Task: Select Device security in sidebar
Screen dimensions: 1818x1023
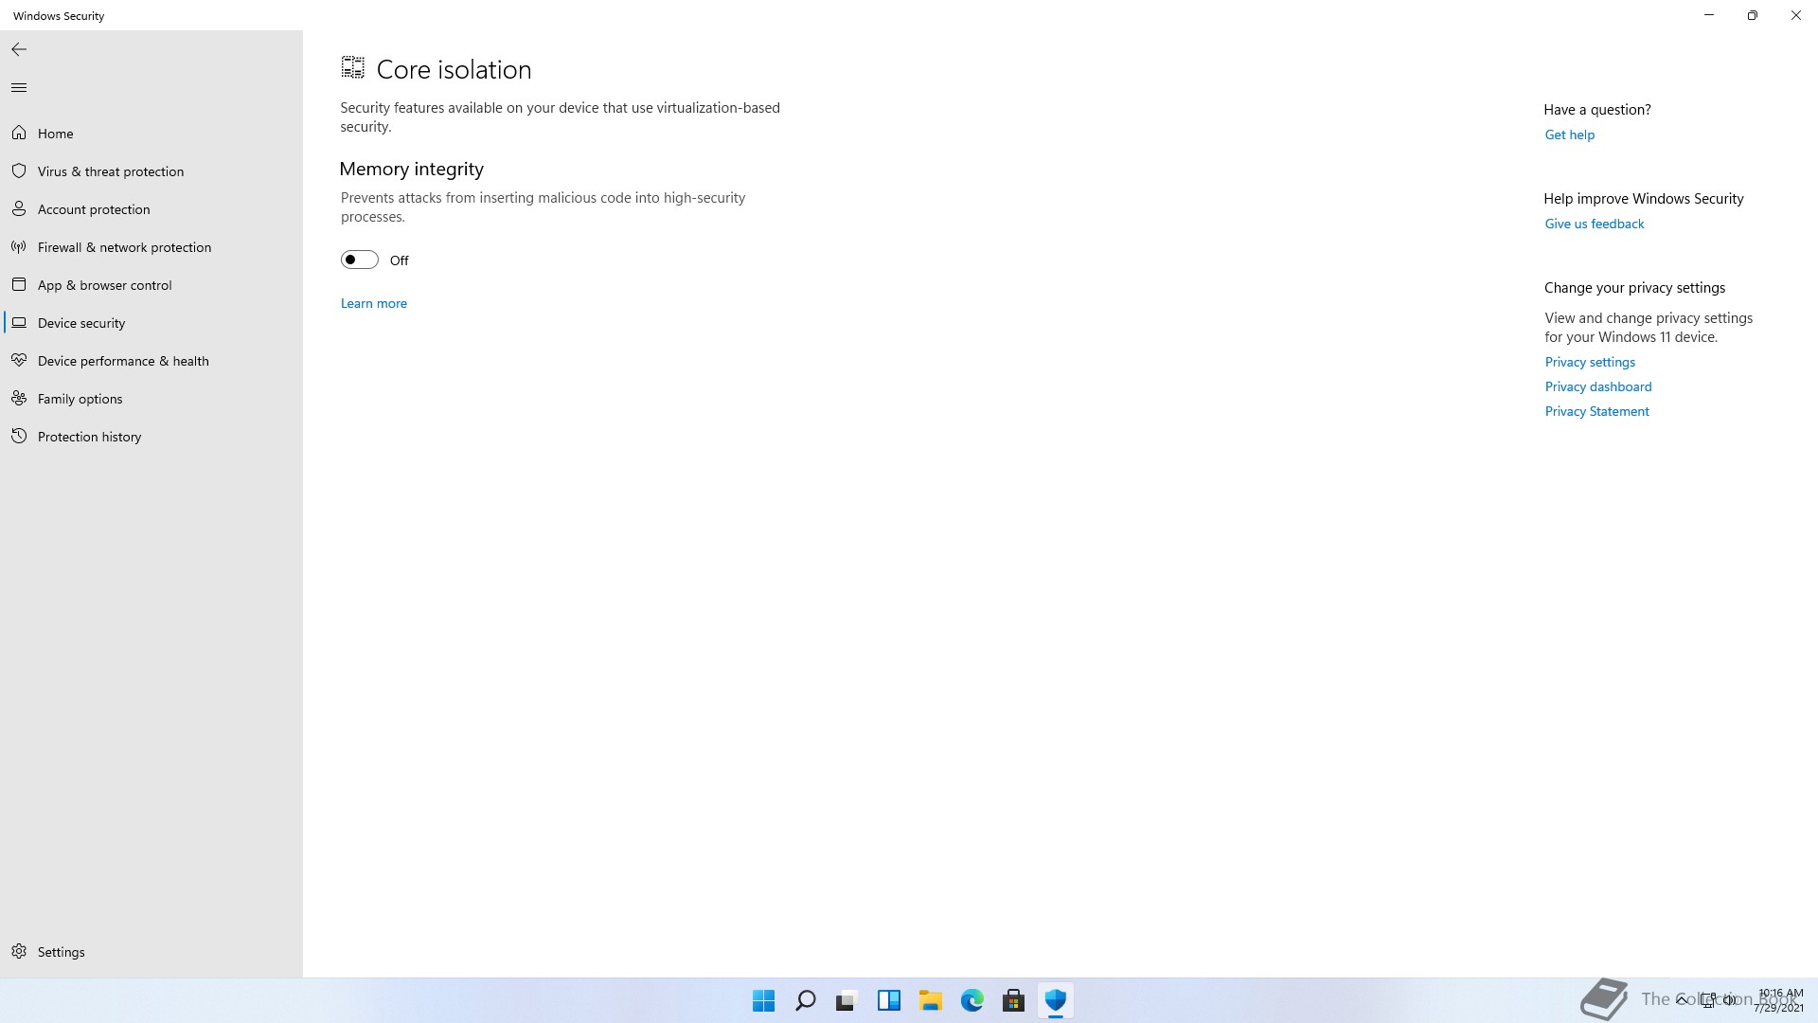Action: click(151, 322)
